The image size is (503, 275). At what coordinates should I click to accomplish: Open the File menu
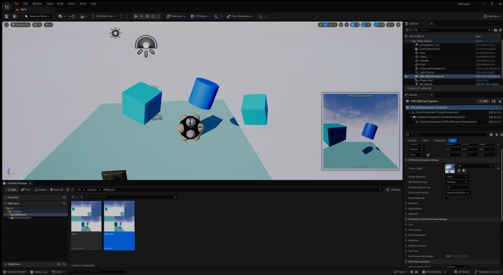click(x=17, y=4)
